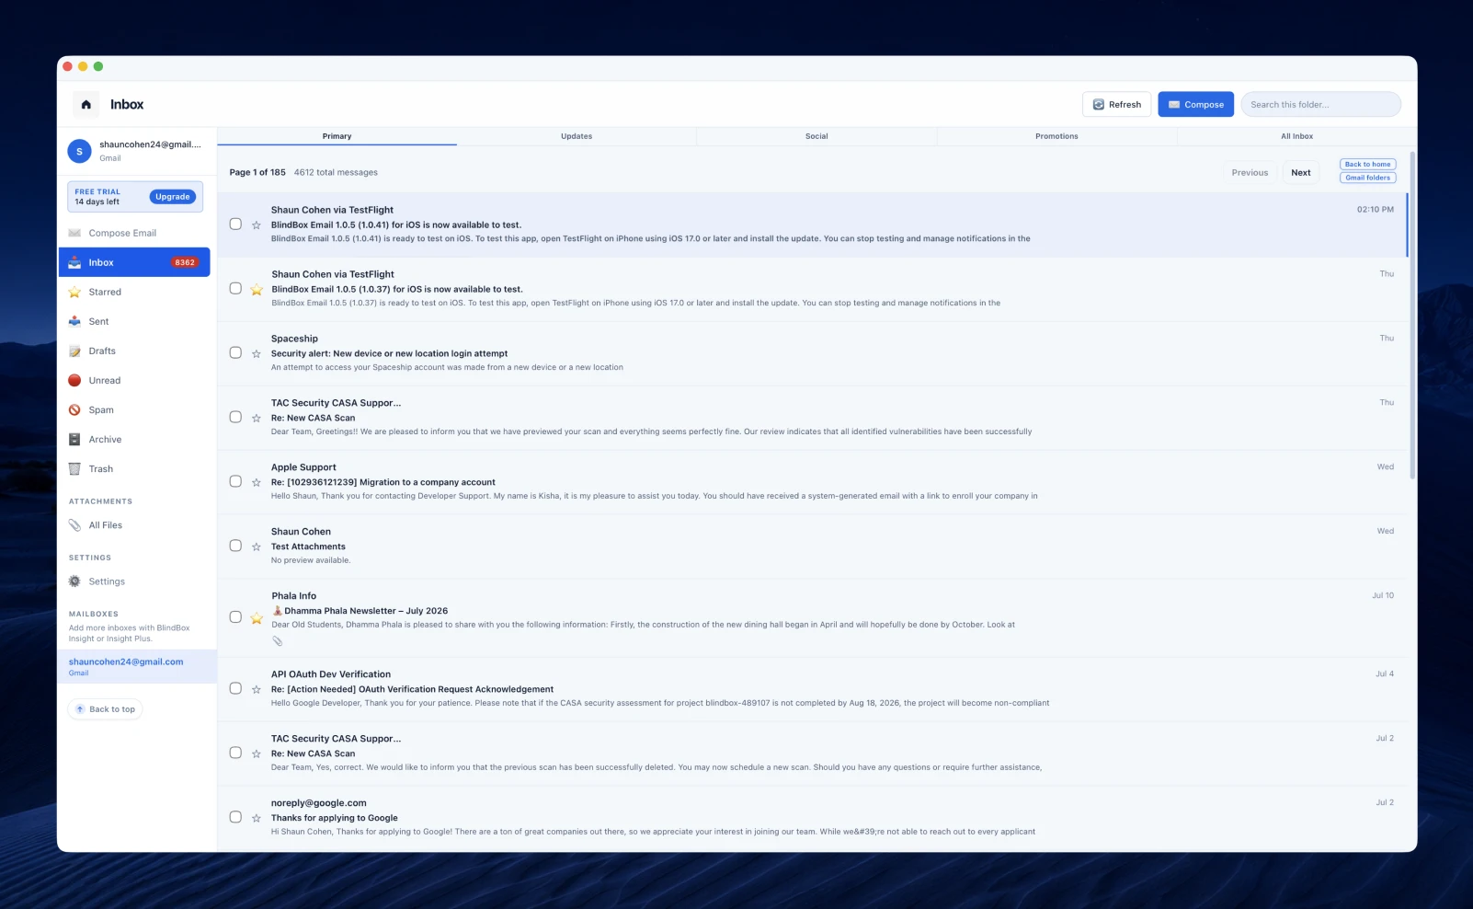The height and width of the screenshot is (909, 1473).
Task: Unstar the Dhamma Phala Newsletter email
Action: point(257,618)
